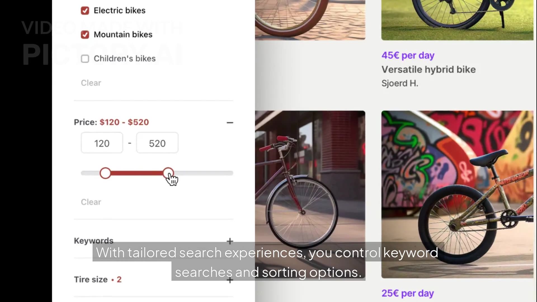Click the 45€ per day price
Viewport: 537px width, 302px height.
pos(408,55)
